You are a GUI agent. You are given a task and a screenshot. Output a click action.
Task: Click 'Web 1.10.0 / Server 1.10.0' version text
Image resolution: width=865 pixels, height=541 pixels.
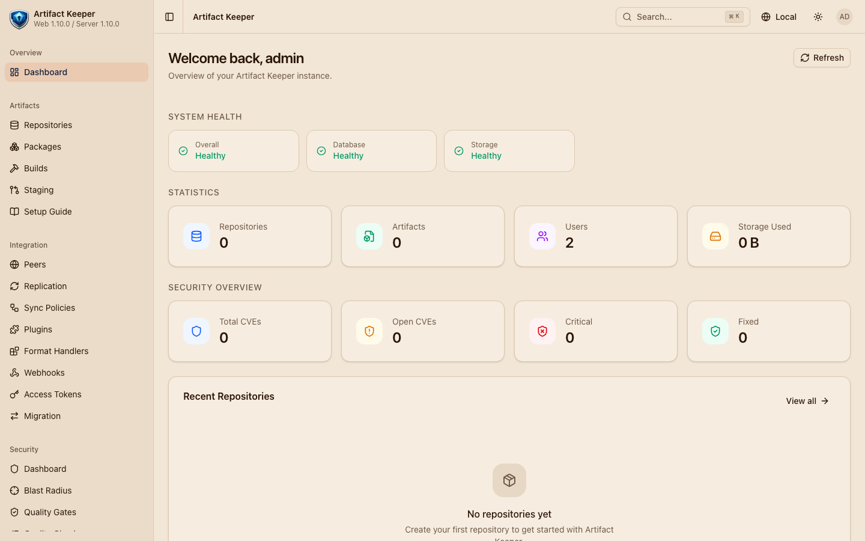(x=76, y=24)
